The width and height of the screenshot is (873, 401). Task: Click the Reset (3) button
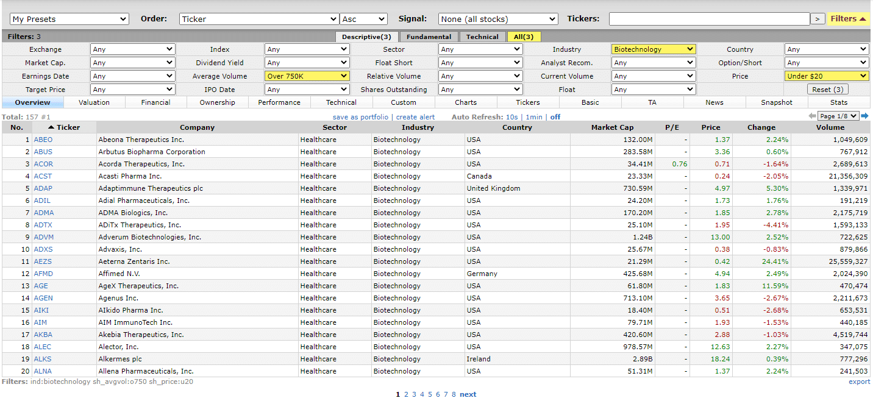[828, 90]
